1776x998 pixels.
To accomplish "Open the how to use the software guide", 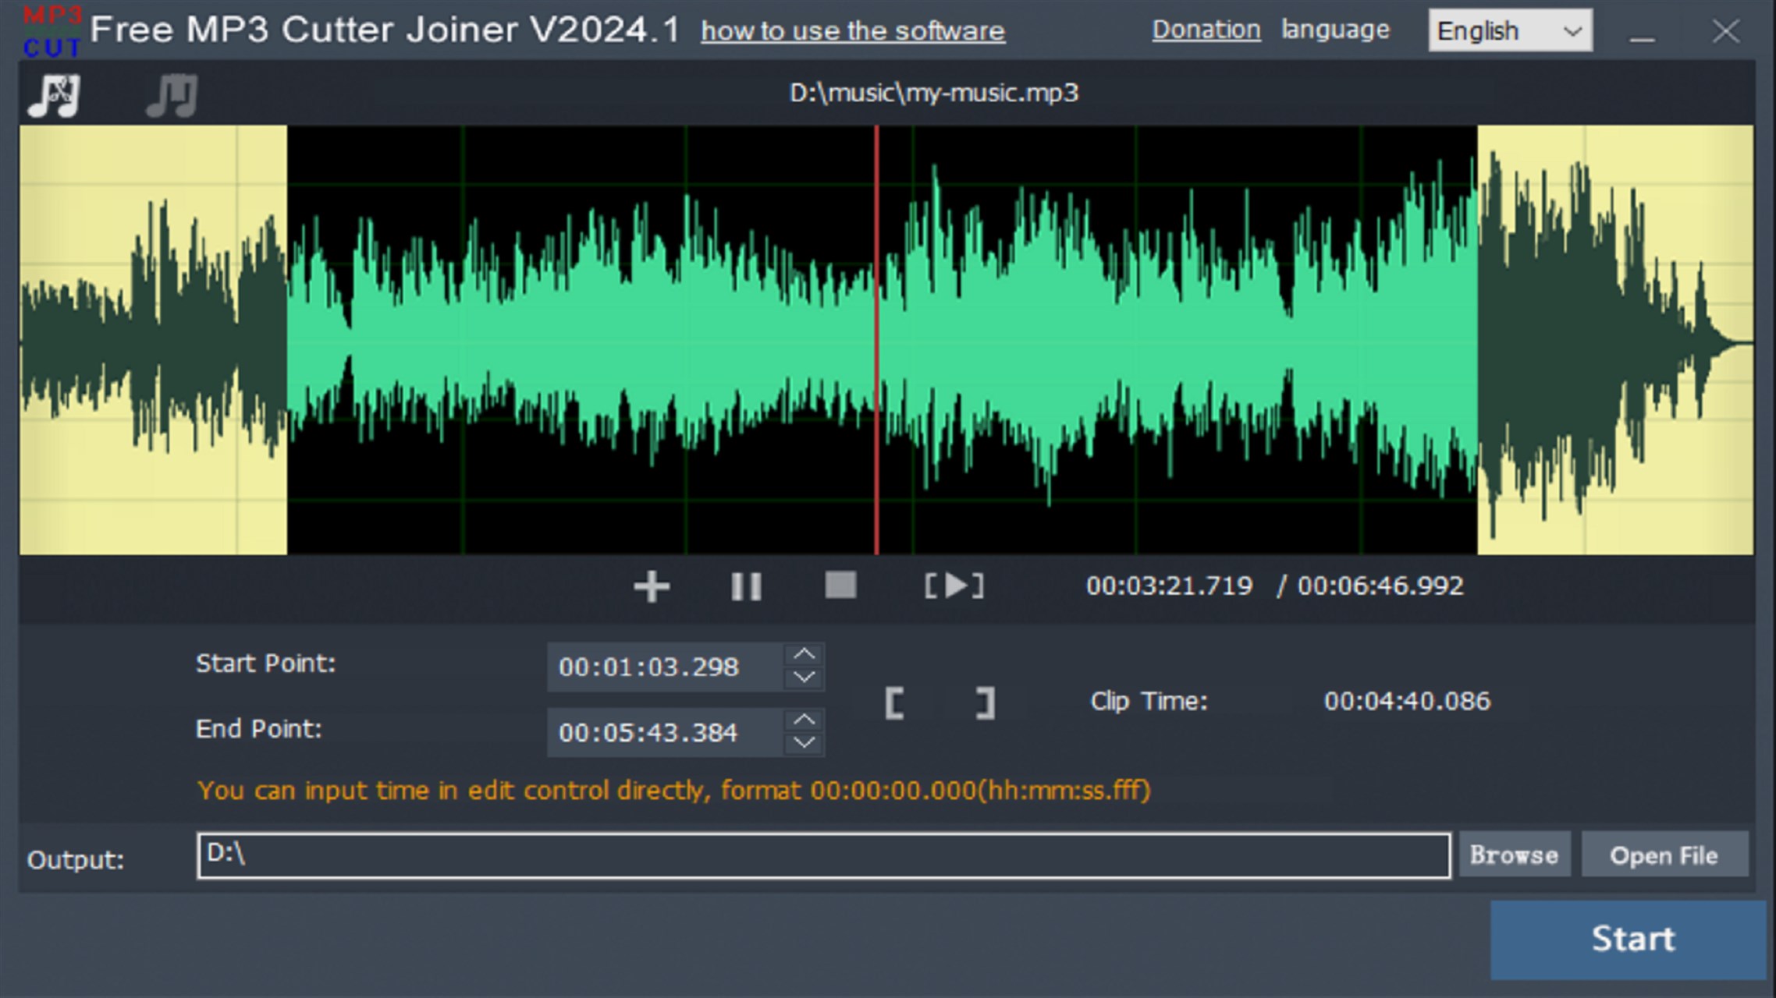I will [853, 30].
